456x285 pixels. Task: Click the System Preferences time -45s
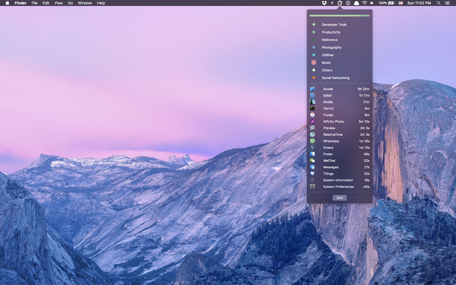click(x=366, y=187)
